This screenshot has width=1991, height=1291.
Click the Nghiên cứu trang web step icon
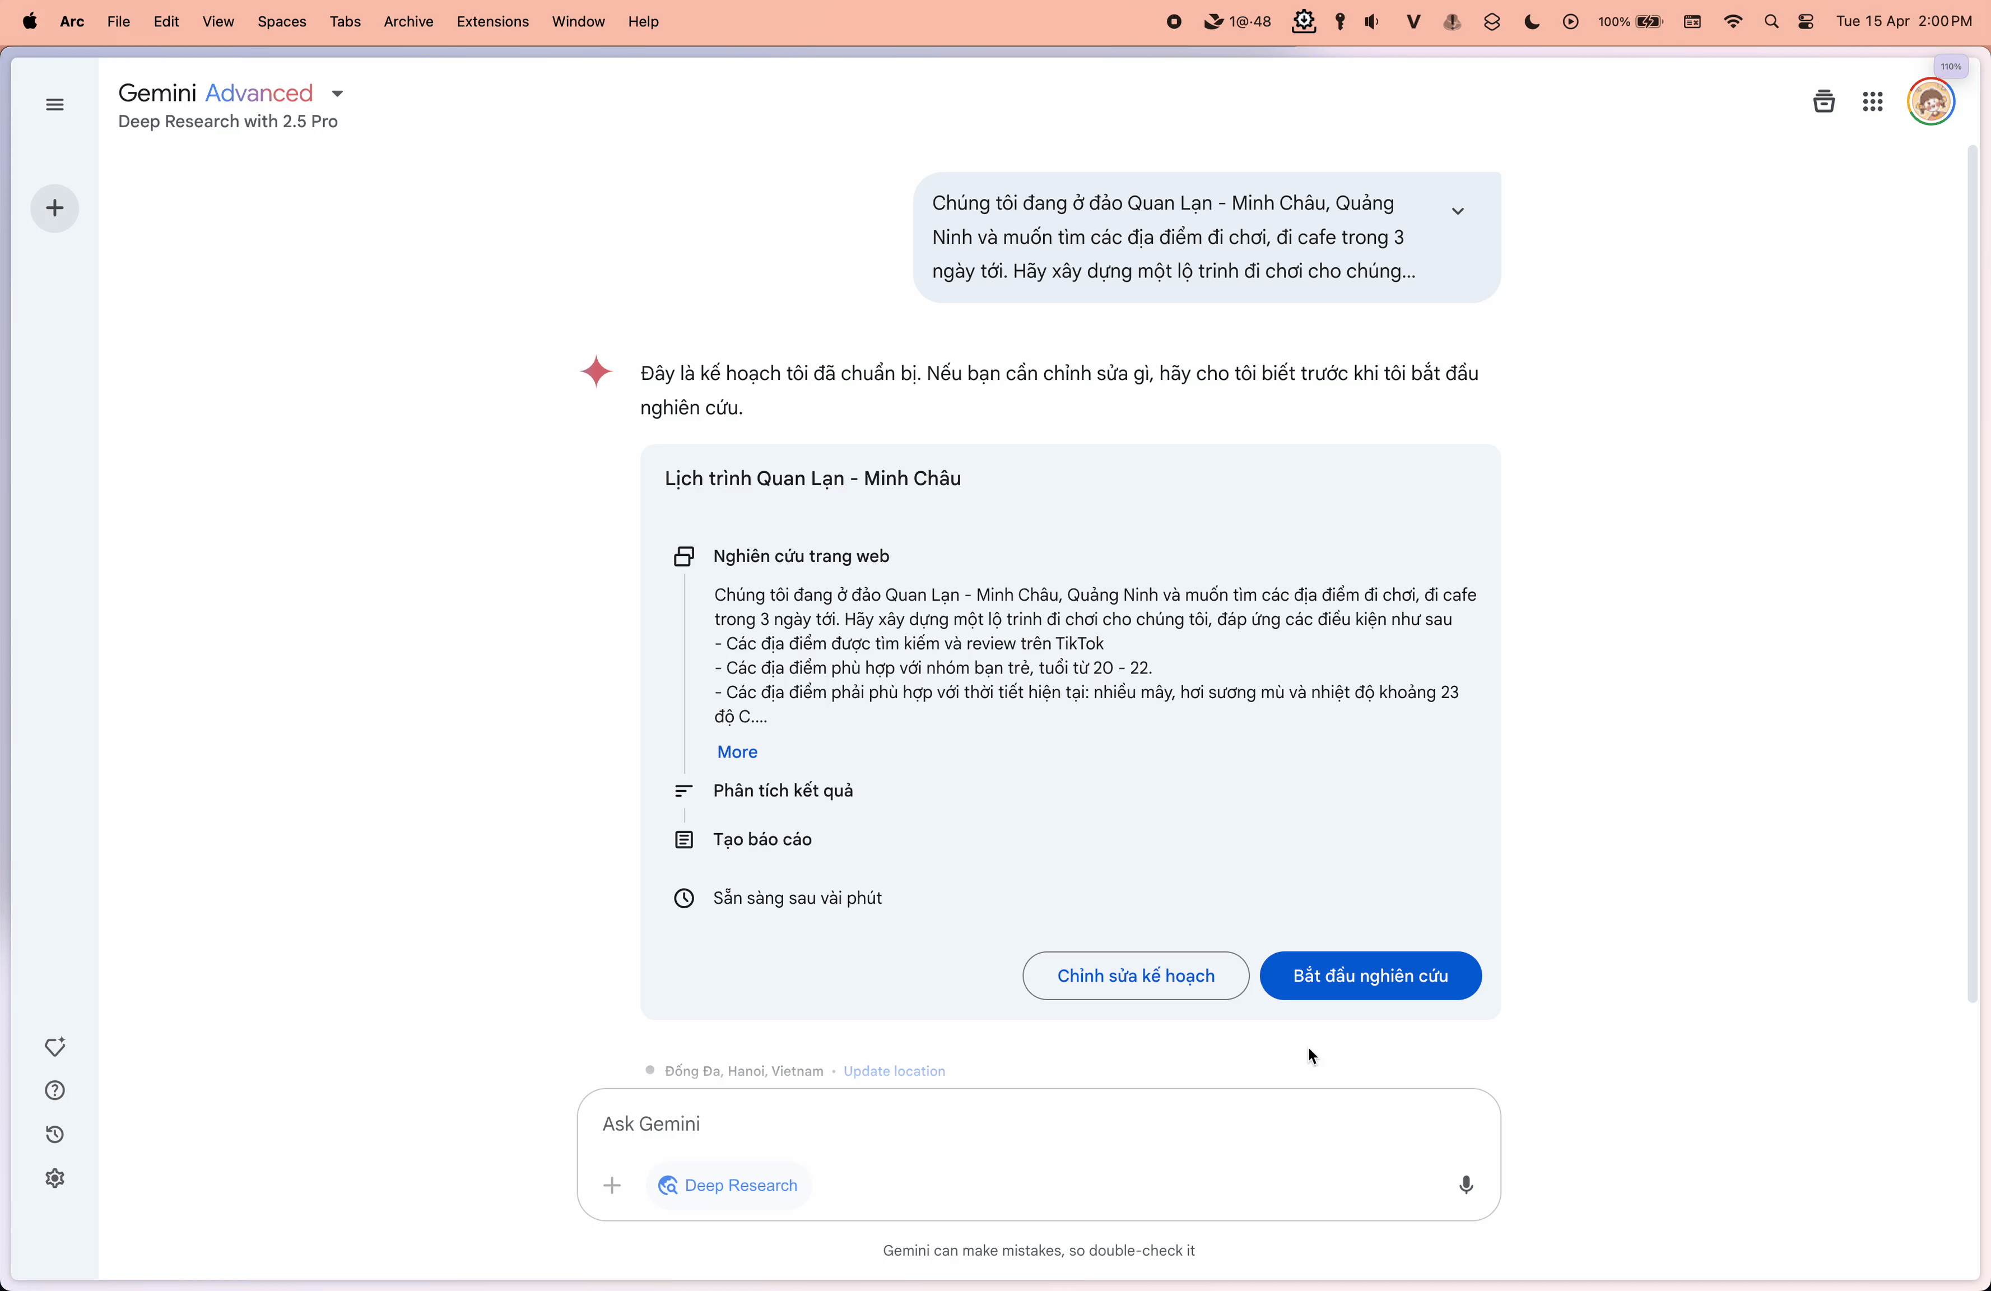(685, 556)
